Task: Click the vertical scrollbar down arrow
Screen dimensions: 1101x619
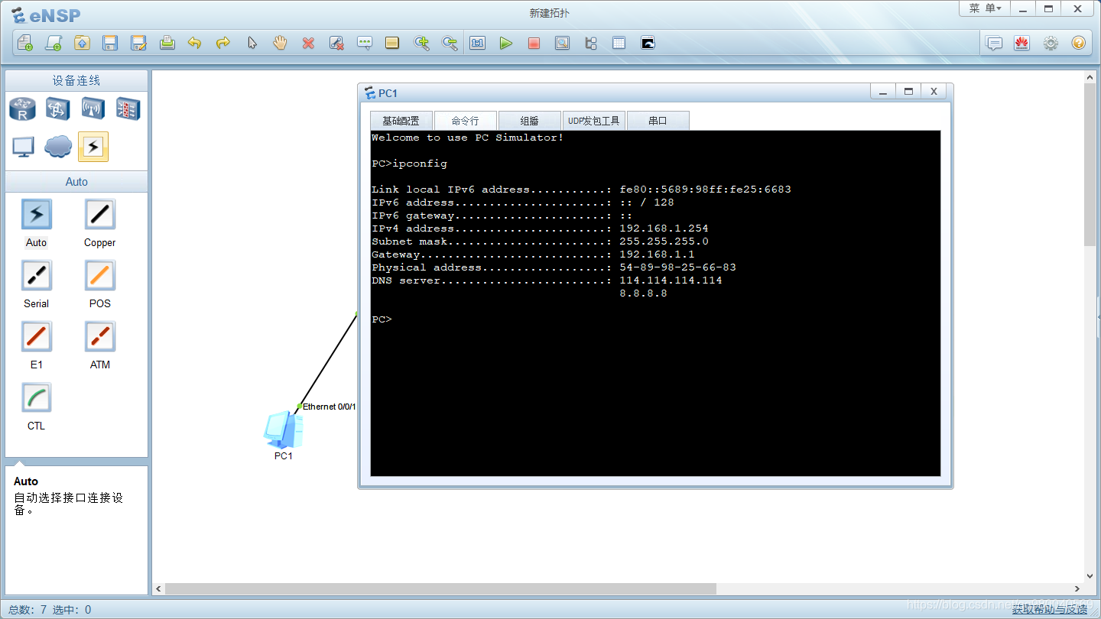Action: coord(1090,576)
